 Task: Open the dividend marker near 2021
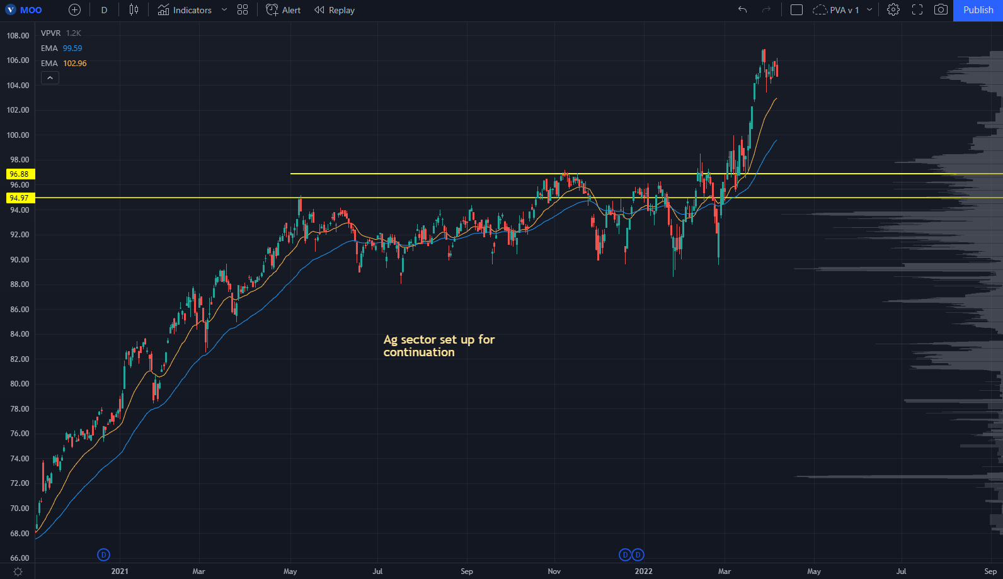[103, 554]
